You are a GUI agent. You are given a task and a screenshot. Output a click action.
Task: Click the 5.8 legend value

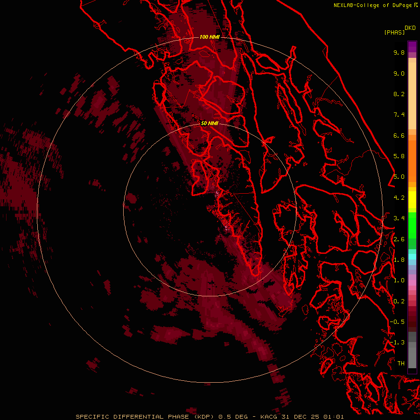click(399, 156)
